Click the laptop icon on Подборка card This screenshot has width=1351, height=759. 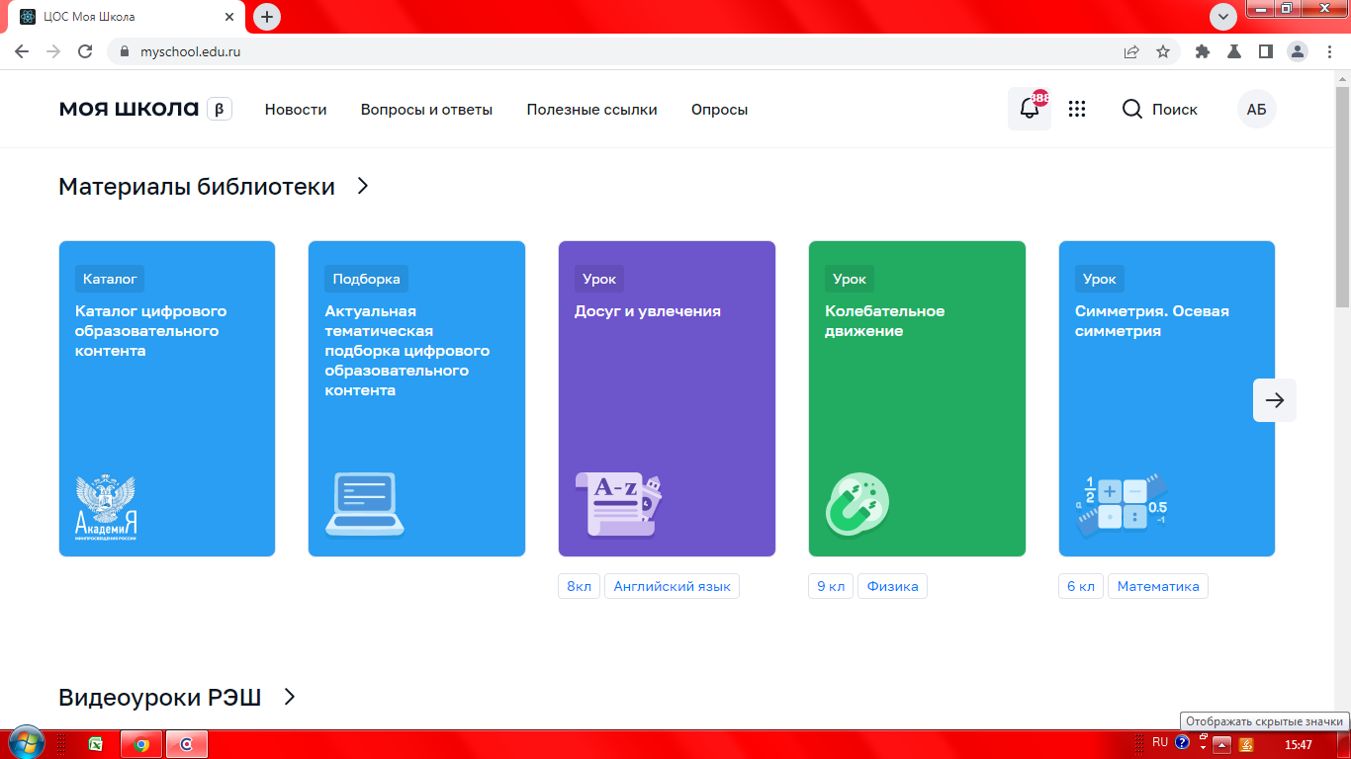click(x=365, y=504)
